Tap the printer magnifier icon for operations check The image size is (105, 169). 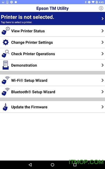click(x=6, y=54)
